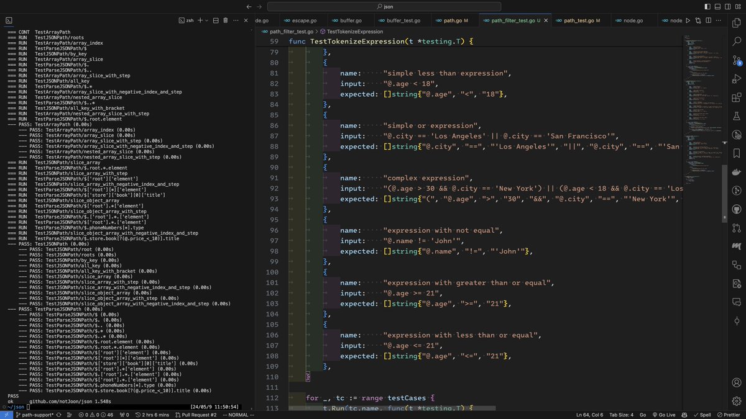This screenshot has width=746, height=419.
Task: Open the editor More Actions ellipsis menu
Action: (x=719, y=20)
